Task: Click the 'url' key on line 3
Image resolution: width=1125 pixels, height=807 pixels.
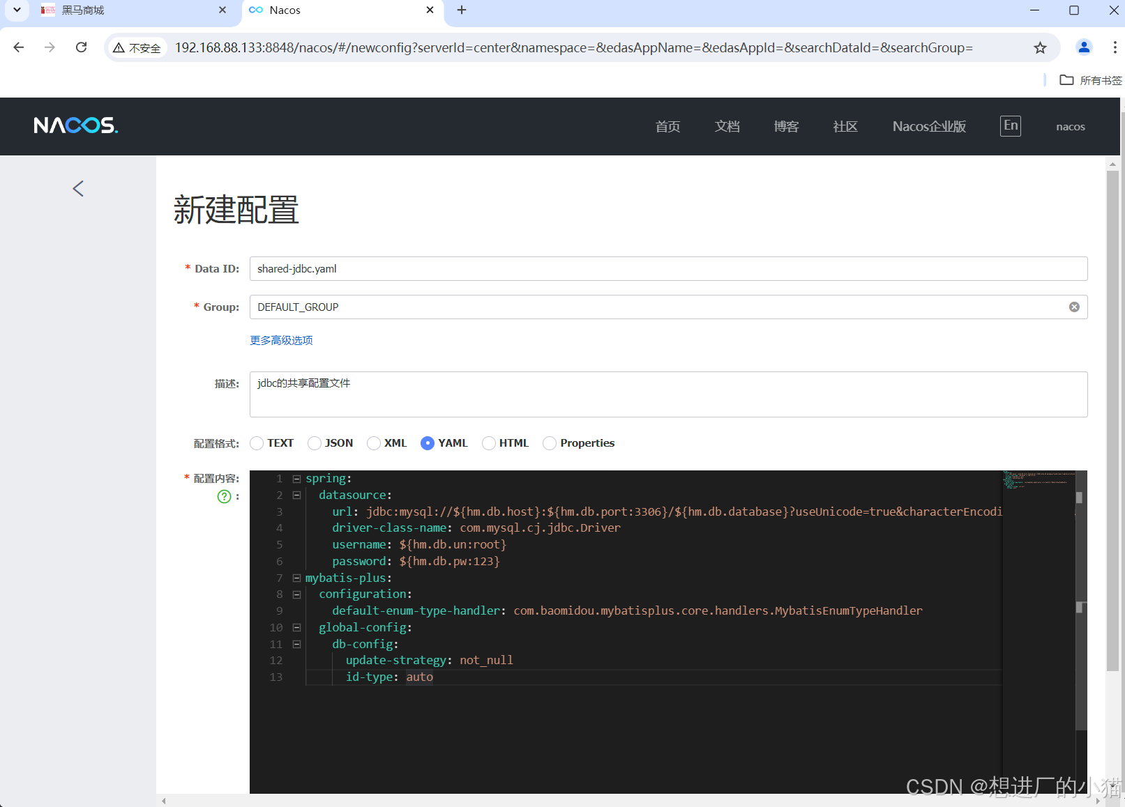Action: point(342,512)
